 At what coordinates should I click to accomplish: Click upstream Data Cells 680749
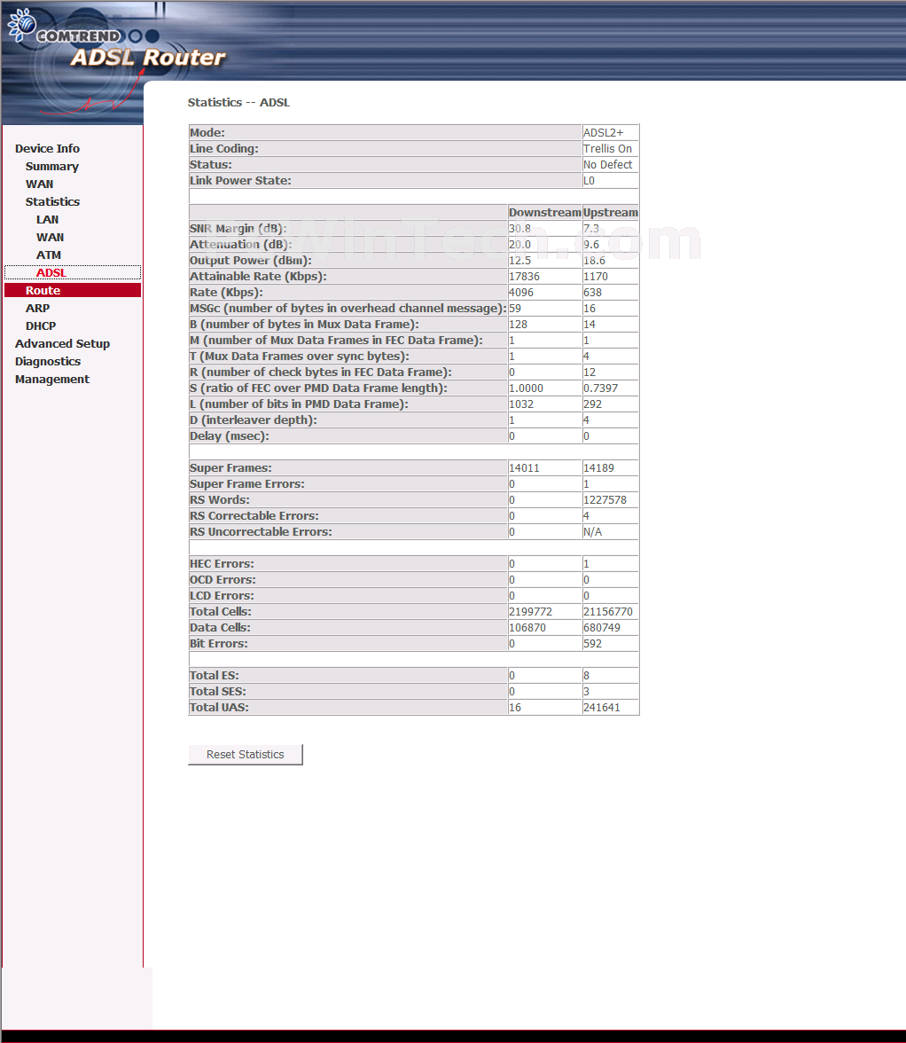[x=602, y=627]
